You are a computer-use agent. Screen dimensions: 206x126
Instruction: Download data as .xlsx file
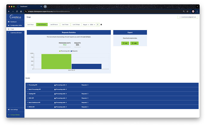click(134, 43)
